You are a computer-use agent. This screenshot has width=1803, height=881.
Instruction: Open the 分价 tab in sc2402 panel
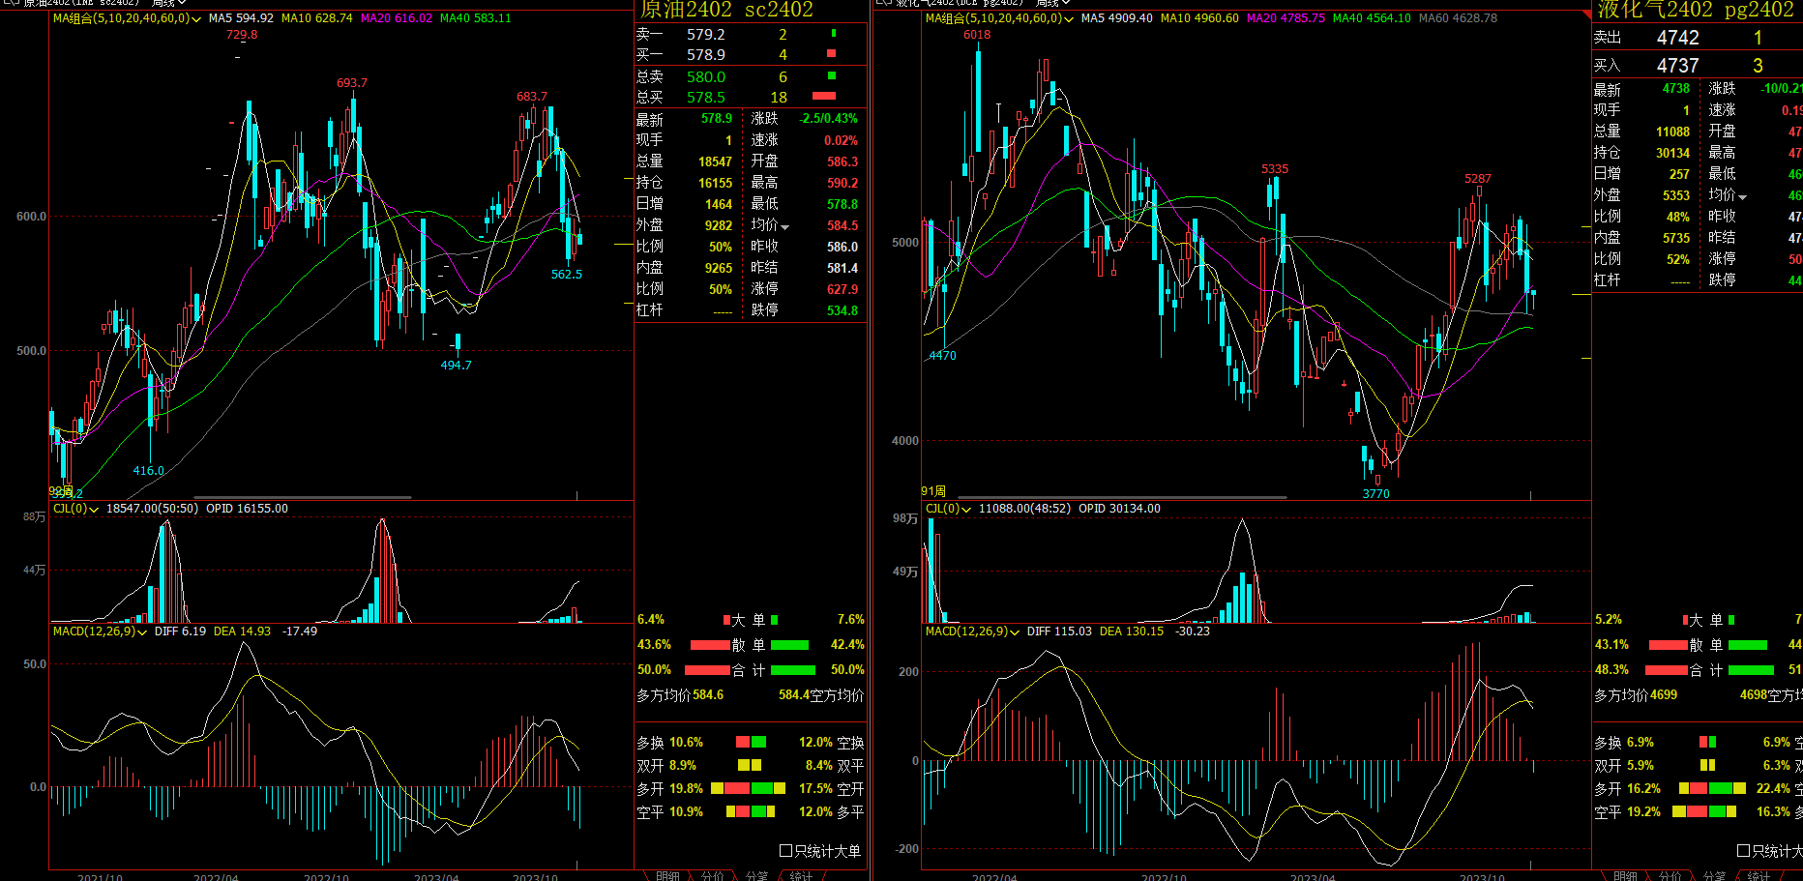(x=712, y=875)
